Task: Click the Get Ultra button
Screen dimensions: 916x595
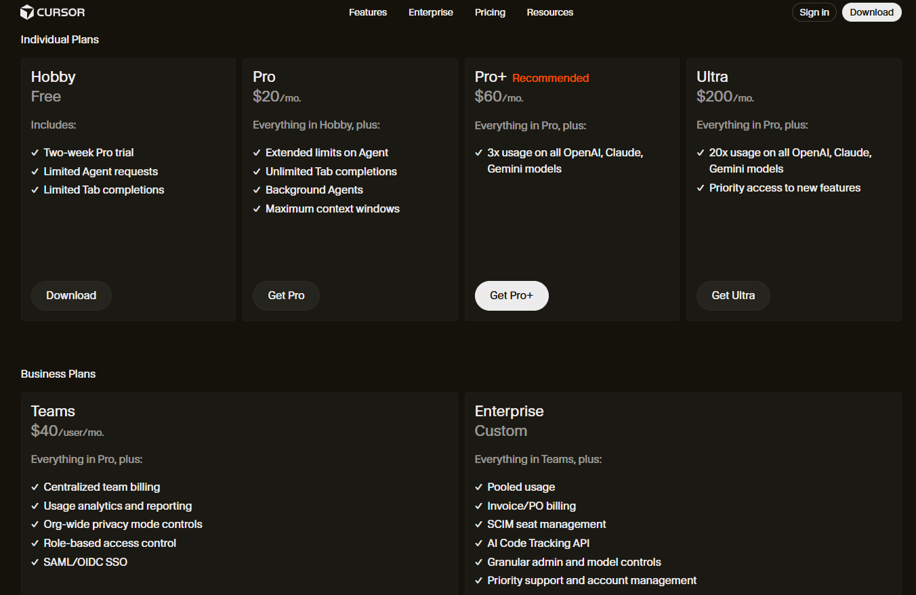Action: [x=733, y=296]
